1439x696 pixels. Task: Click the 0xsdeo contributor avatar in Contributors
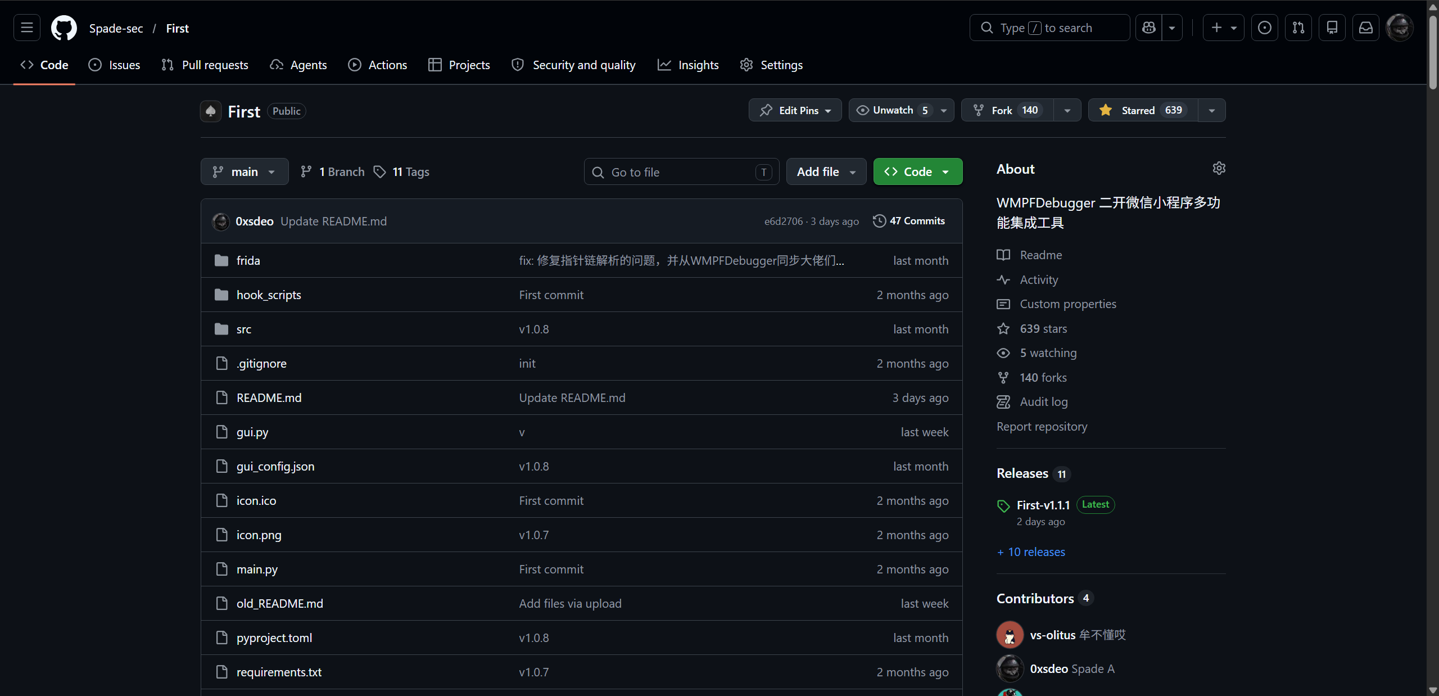tap(1010, 668)
